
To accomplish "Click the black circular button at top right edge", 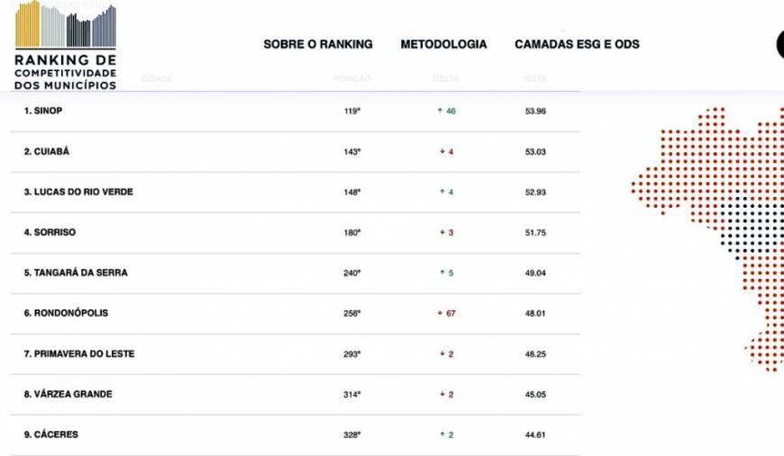I will pos(780,44).
